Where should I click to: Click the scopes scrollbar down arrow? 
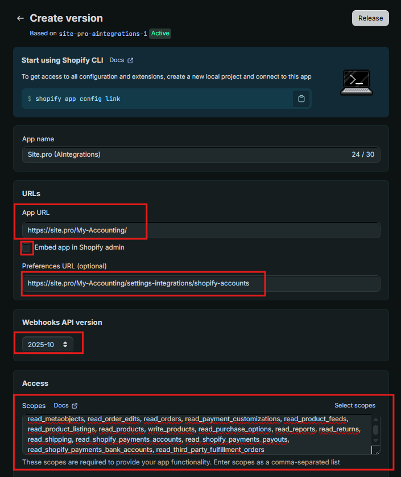375,440
